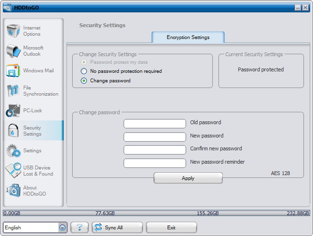Image resolution: width=313 pixels, height=236 pixels.
Task: Expand the English language dropdown arrow
Action: pos(63,227)
